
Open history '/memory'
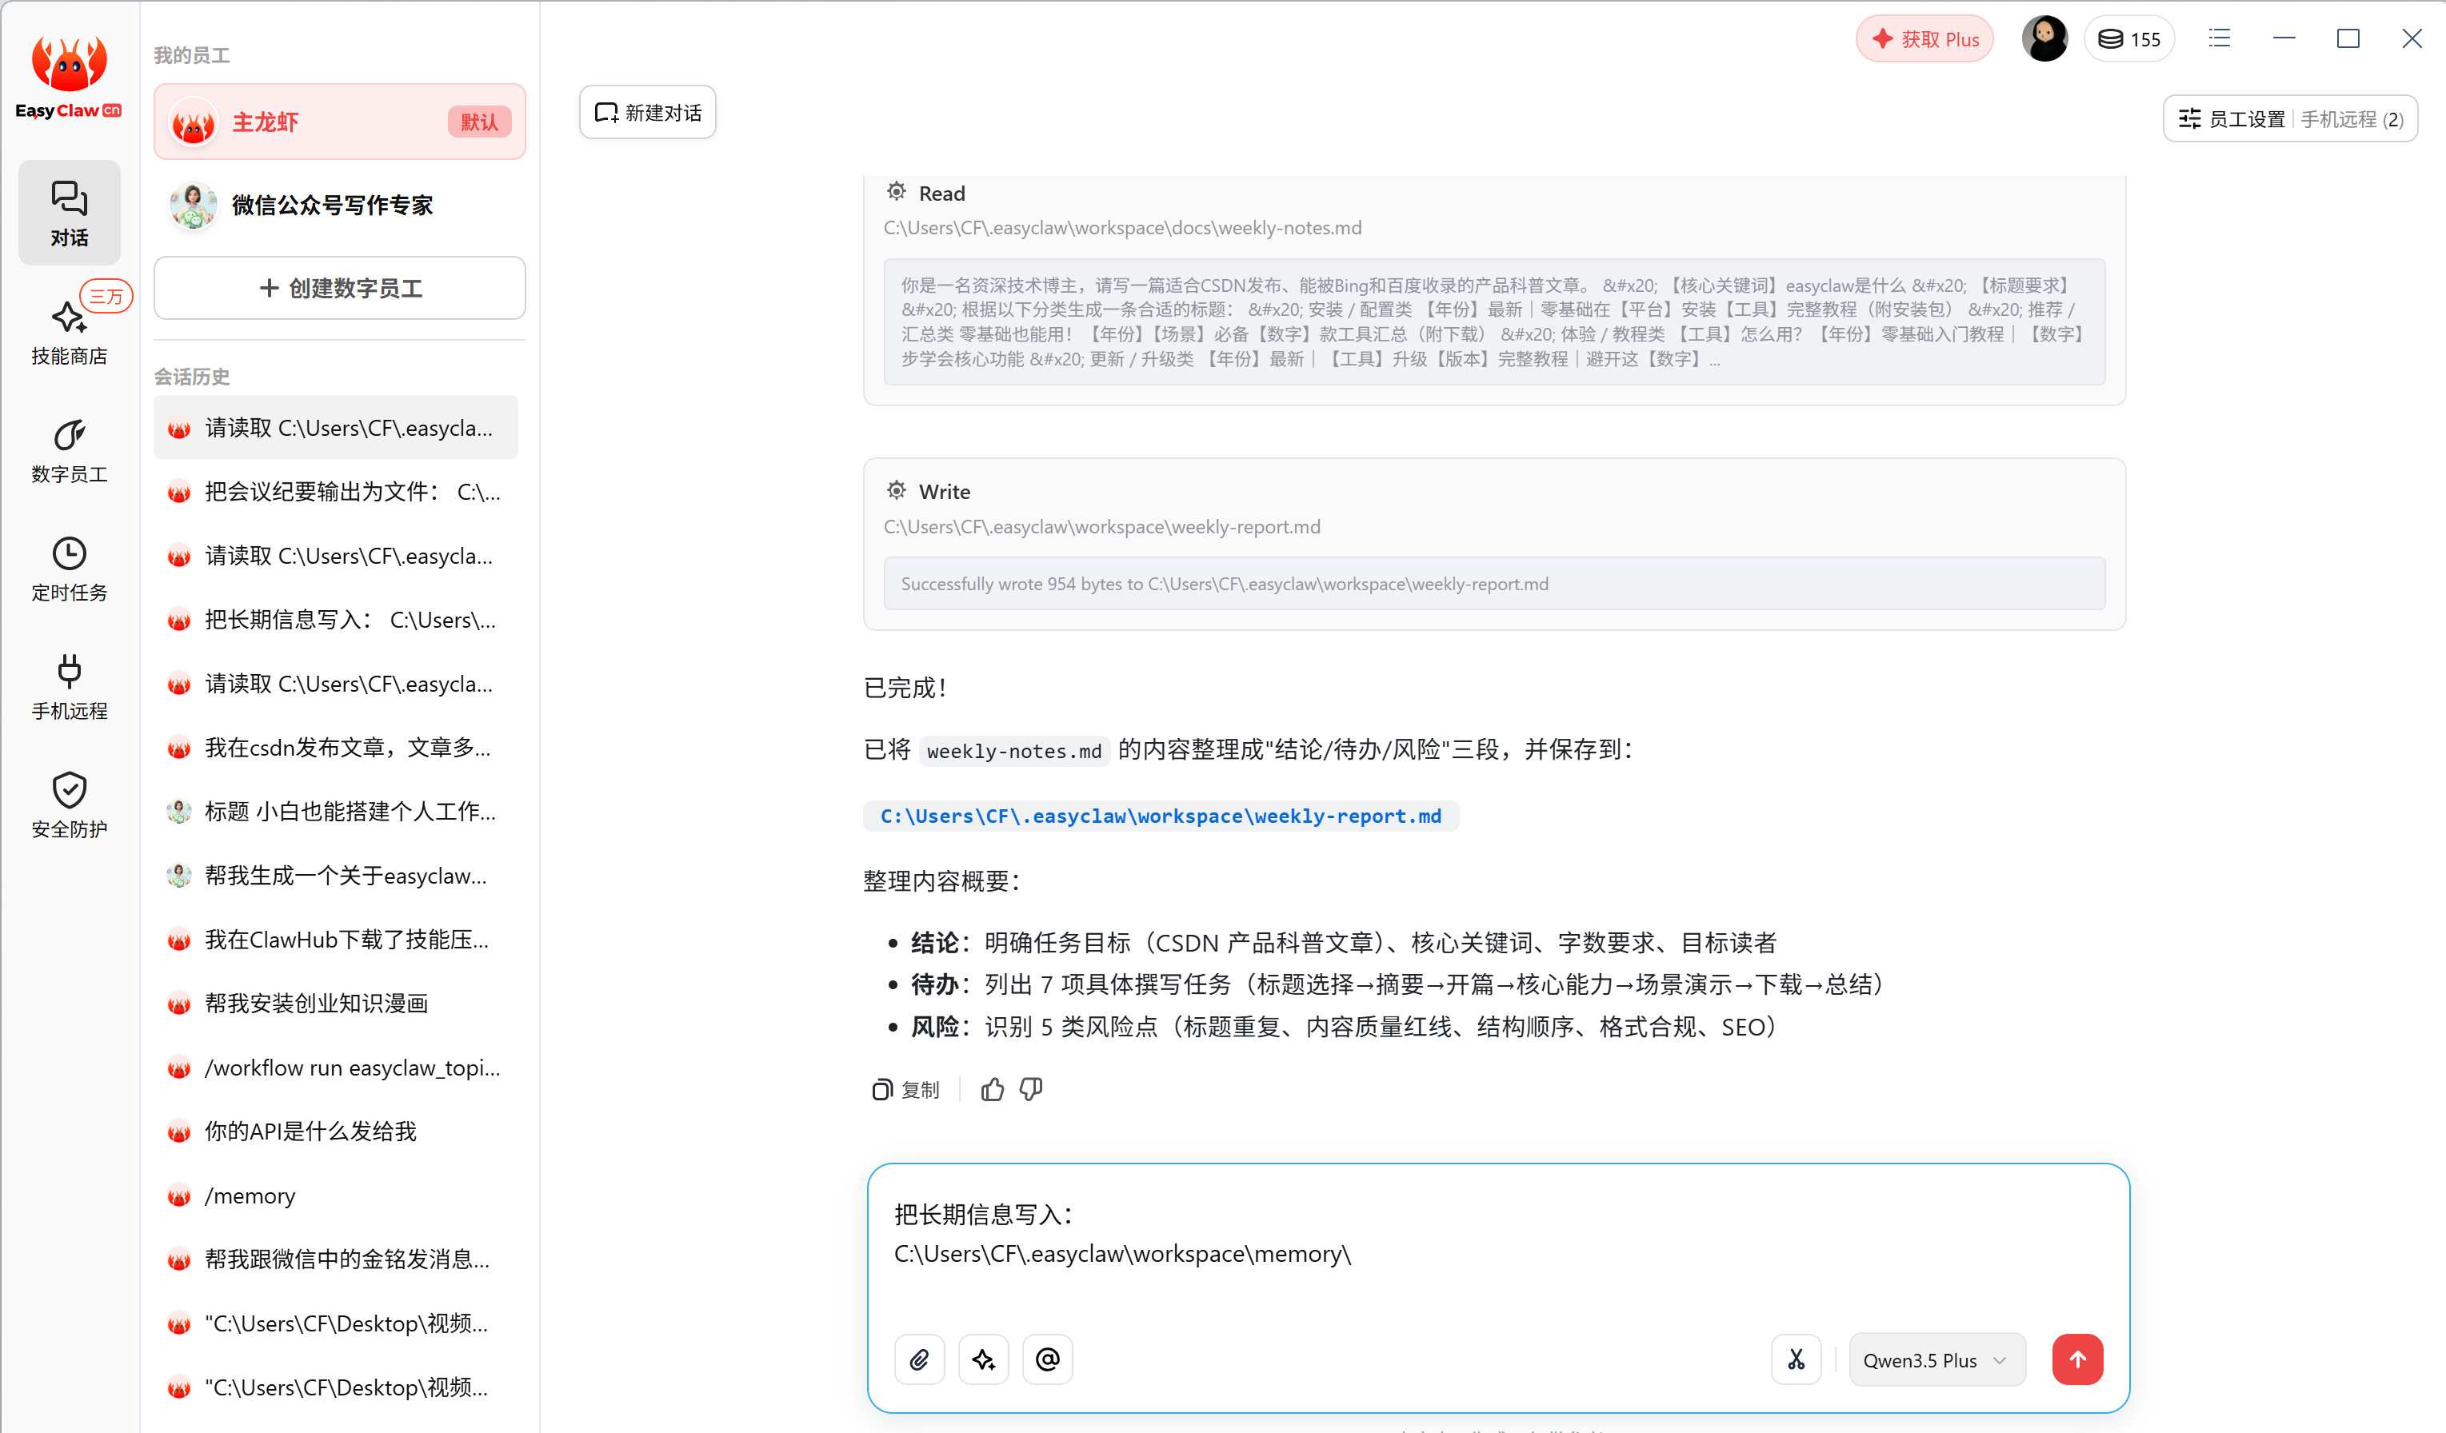(336, 1195)
